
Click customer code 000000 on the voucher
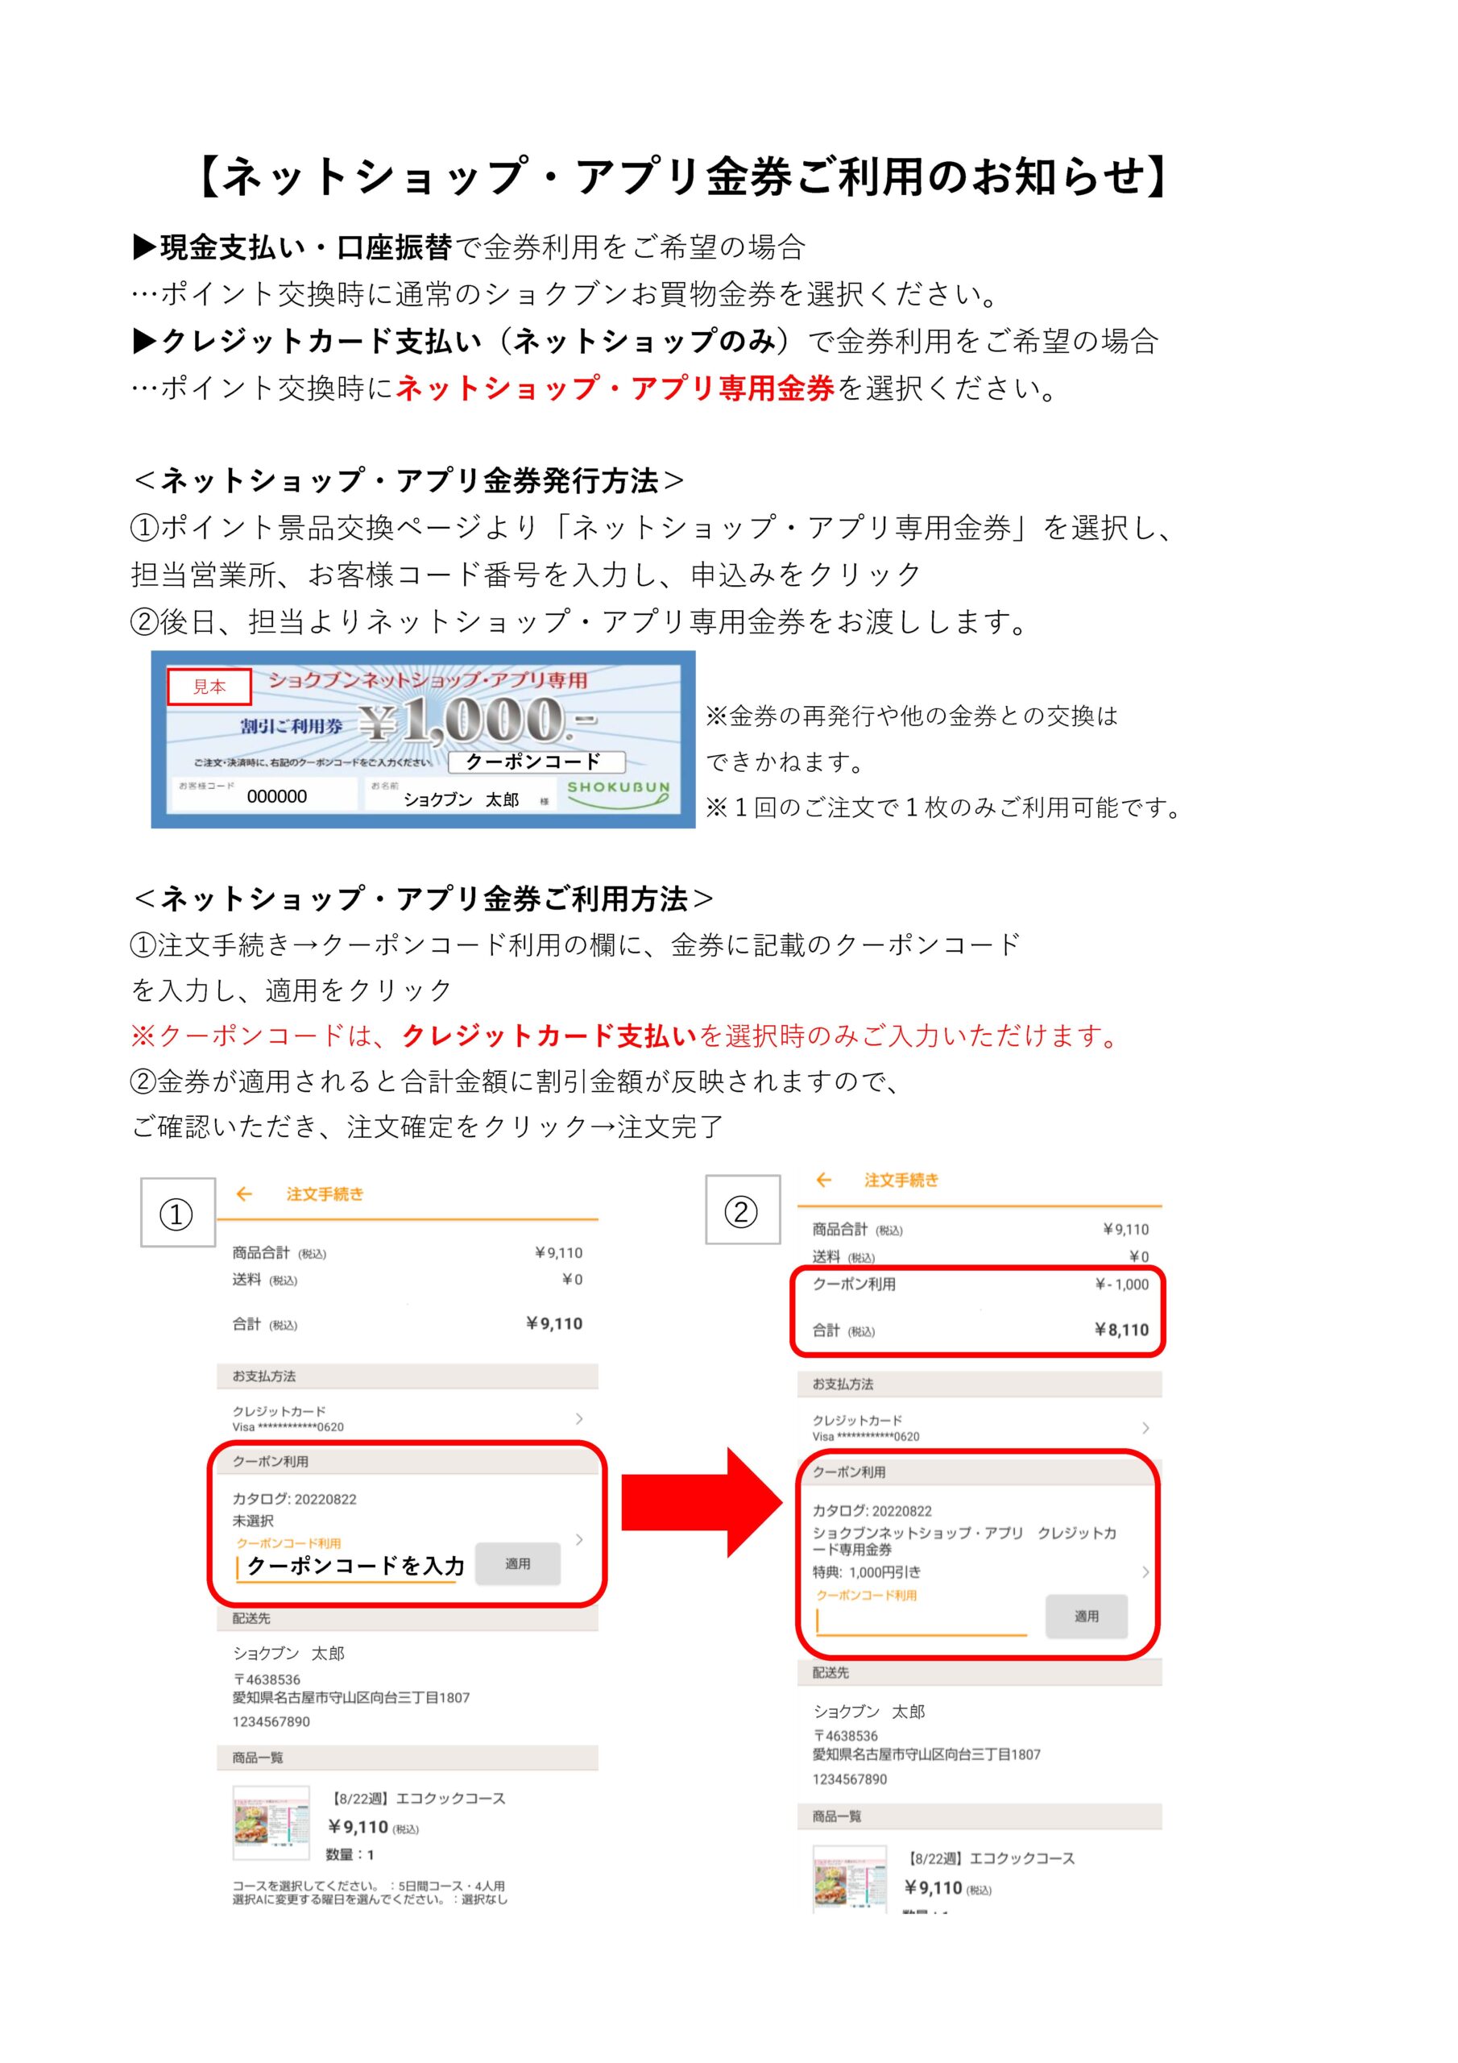click(276, 796)
